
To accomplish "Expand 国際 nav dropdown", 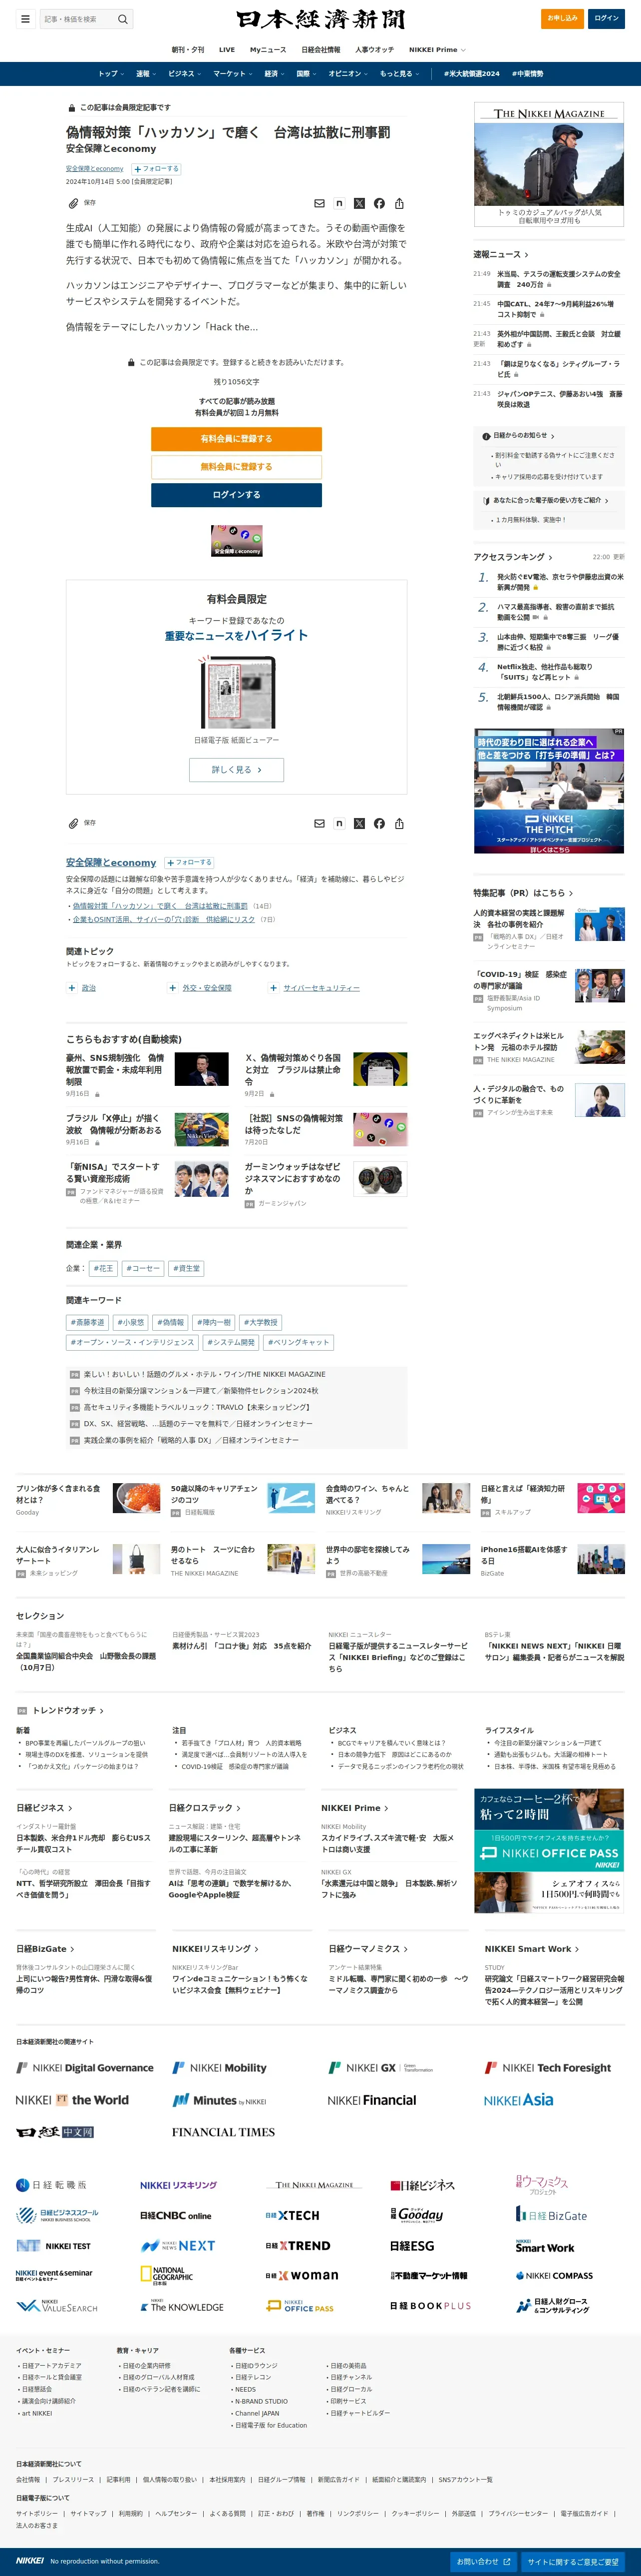I will coord(307,73).
